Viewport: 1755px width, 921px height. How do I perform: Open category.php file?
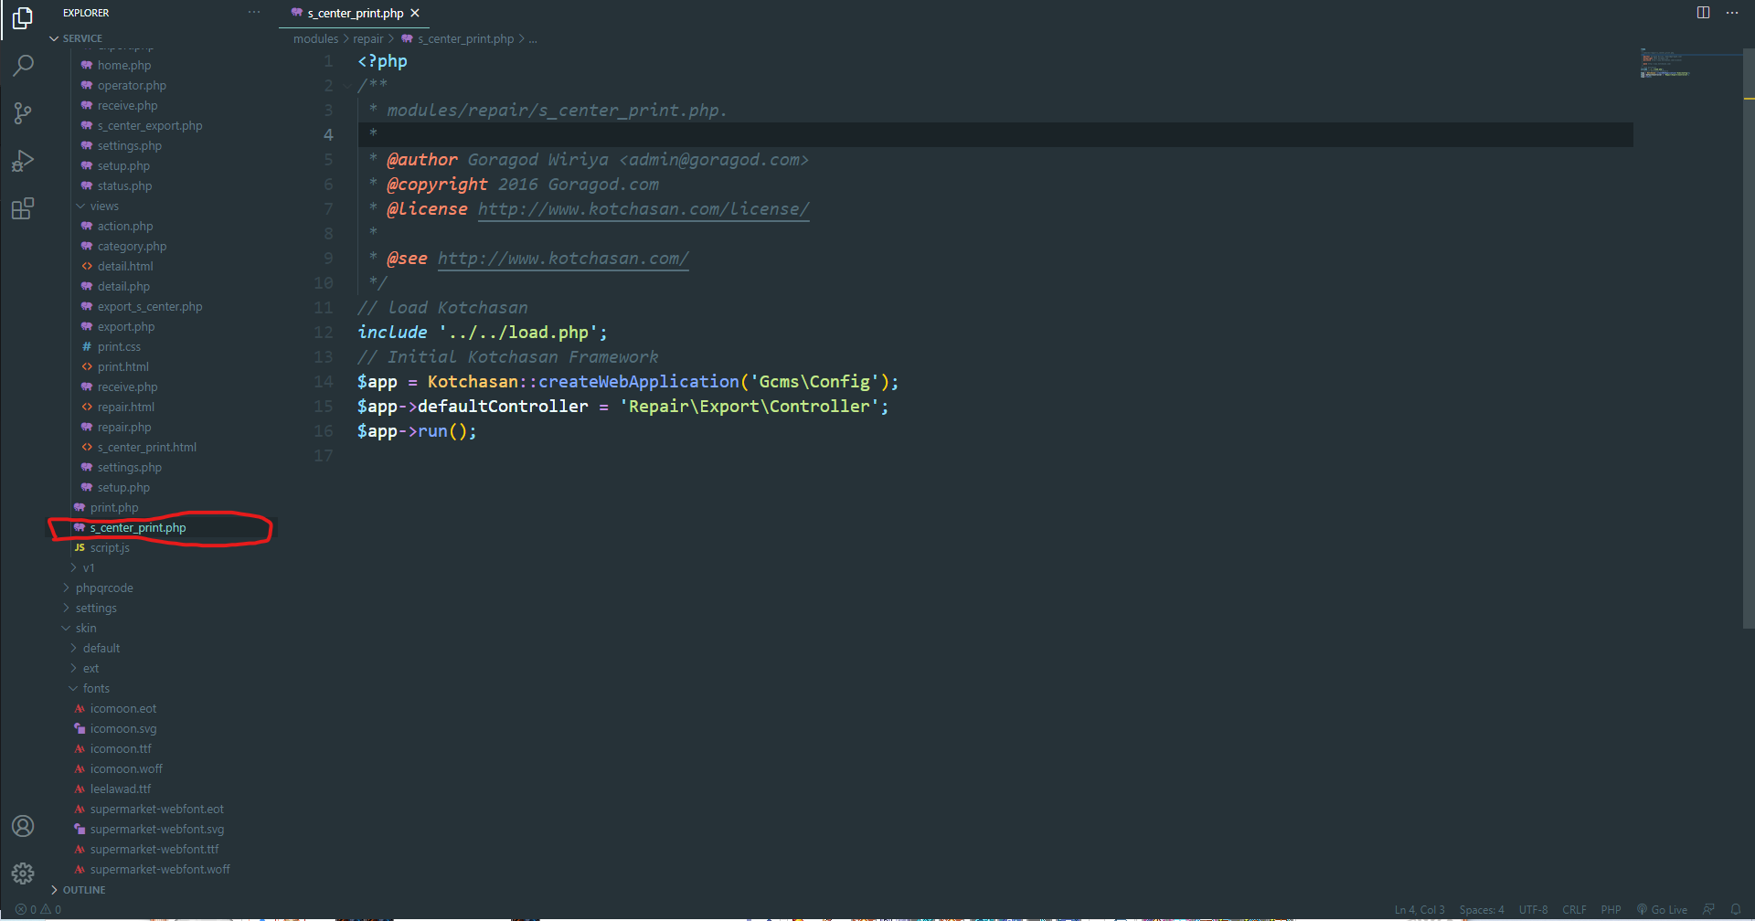pos(132,247)
